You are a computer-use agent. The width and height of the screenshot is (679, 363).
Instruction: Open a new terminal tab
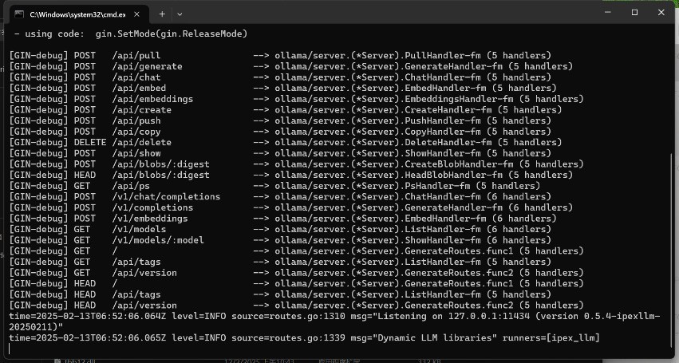point(162,14)
